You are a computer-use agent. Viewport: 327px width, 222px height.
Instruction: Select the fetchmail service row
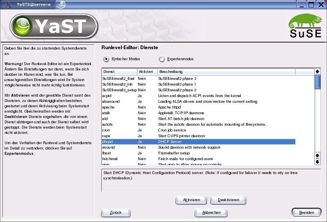click(x=198, y=159)
